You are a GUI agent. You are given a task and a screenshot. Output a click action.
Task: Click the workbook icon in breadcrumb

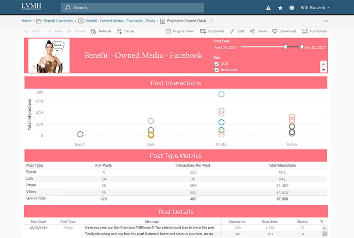point(81,21)
